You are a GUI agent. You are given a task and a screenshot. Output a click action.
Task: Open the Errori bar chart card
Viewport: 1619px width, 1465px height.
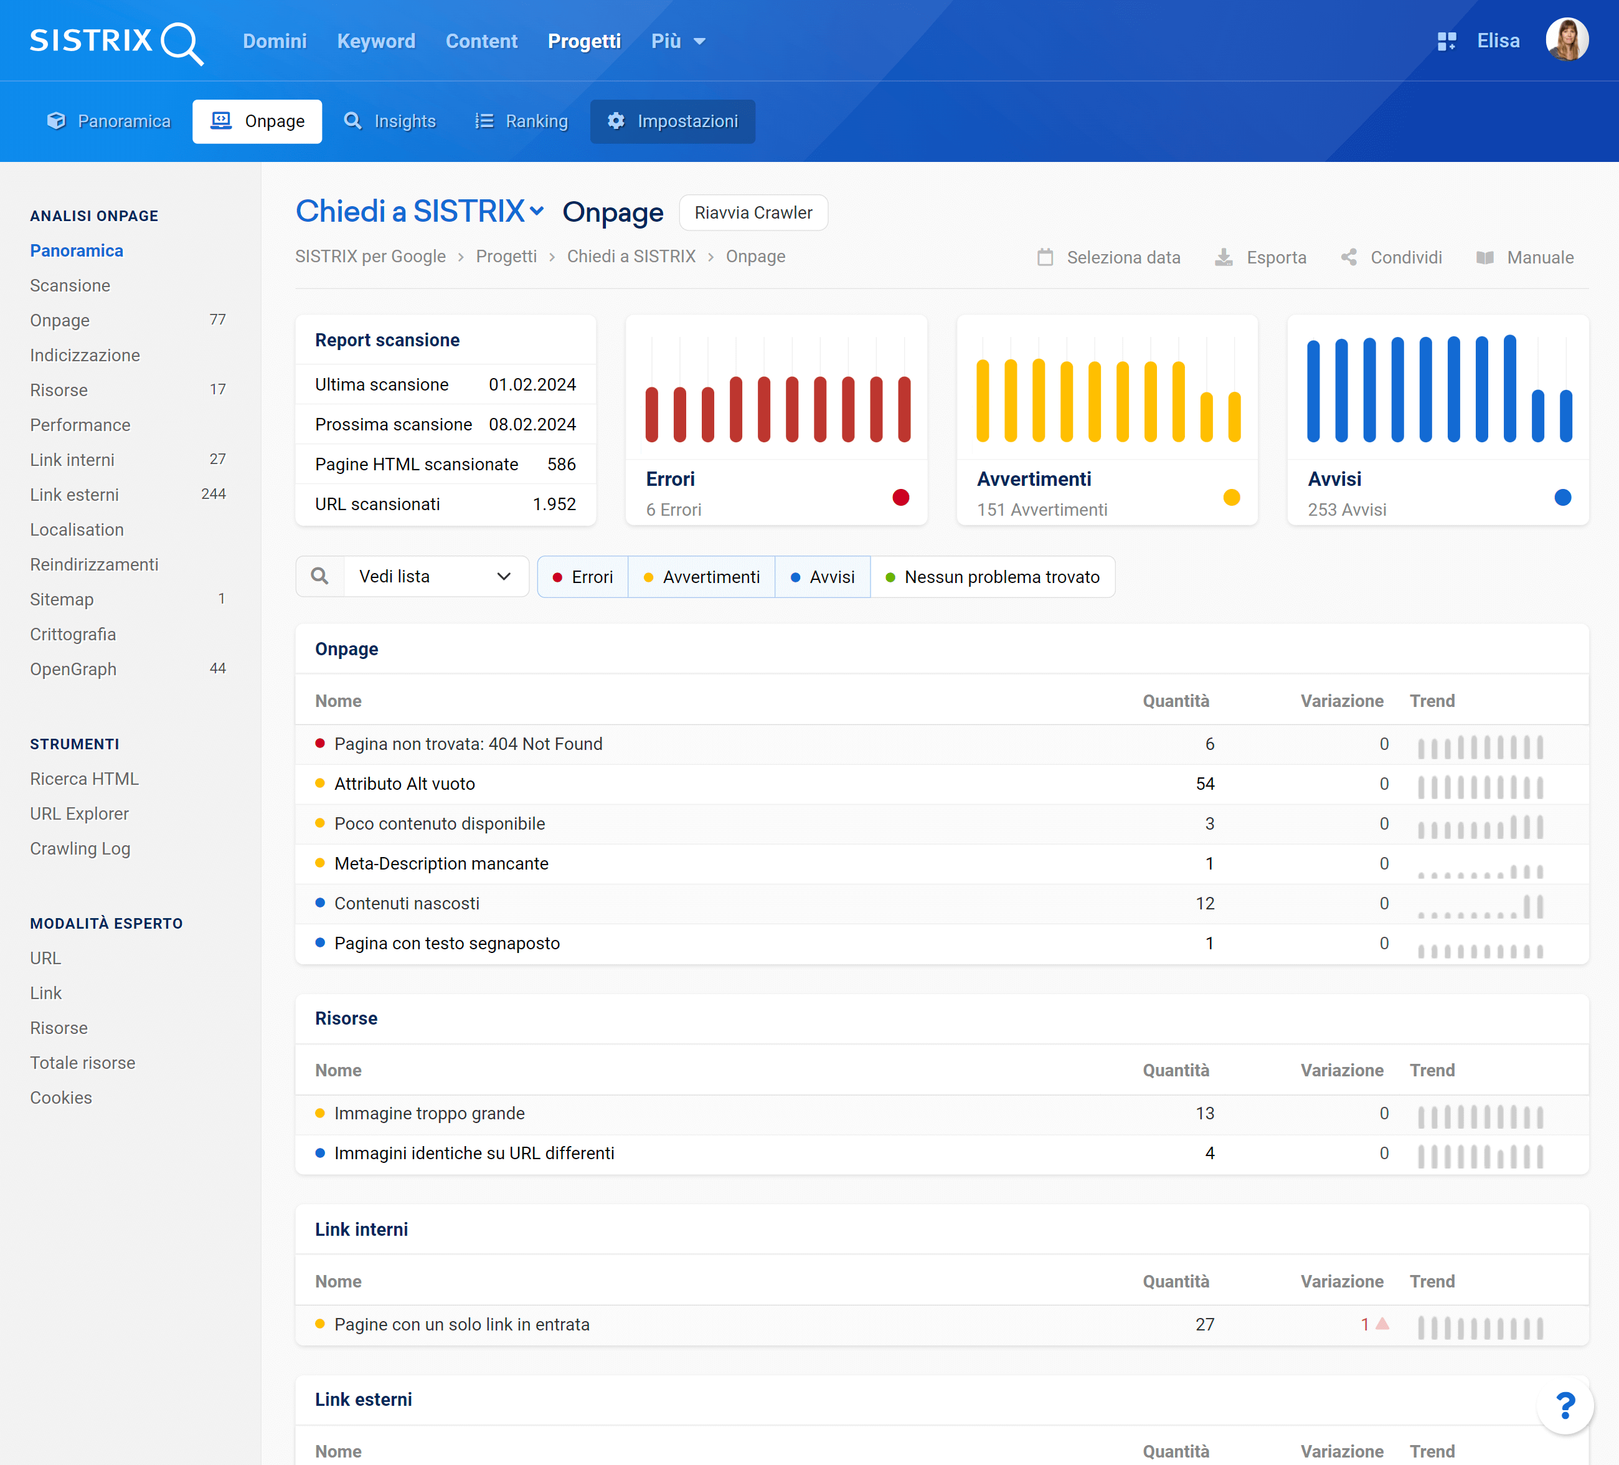coord(776,420)
